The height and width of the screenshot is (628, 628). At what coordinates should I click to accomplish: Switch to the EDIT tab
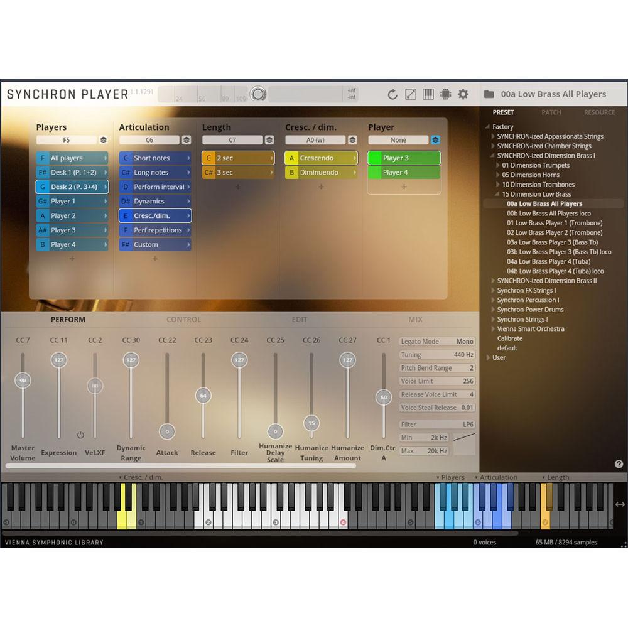(300, 319)
